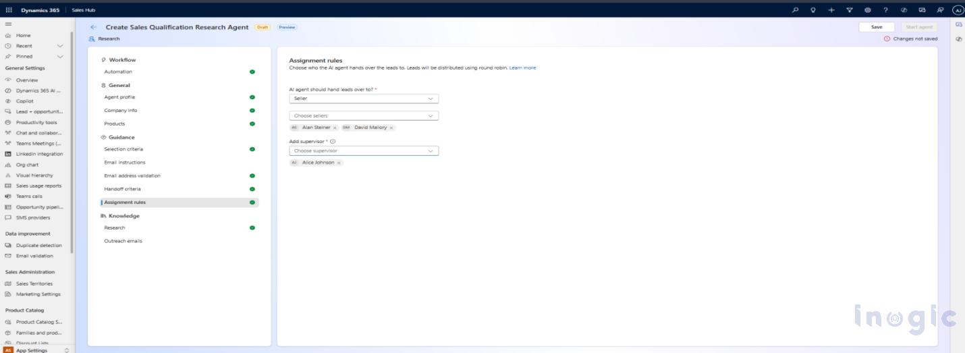This screenshot has height=353, width=965.
Task: Collapse the sidebar with hamburger icon
Action: pyautogui.click(x=7, y=24)
